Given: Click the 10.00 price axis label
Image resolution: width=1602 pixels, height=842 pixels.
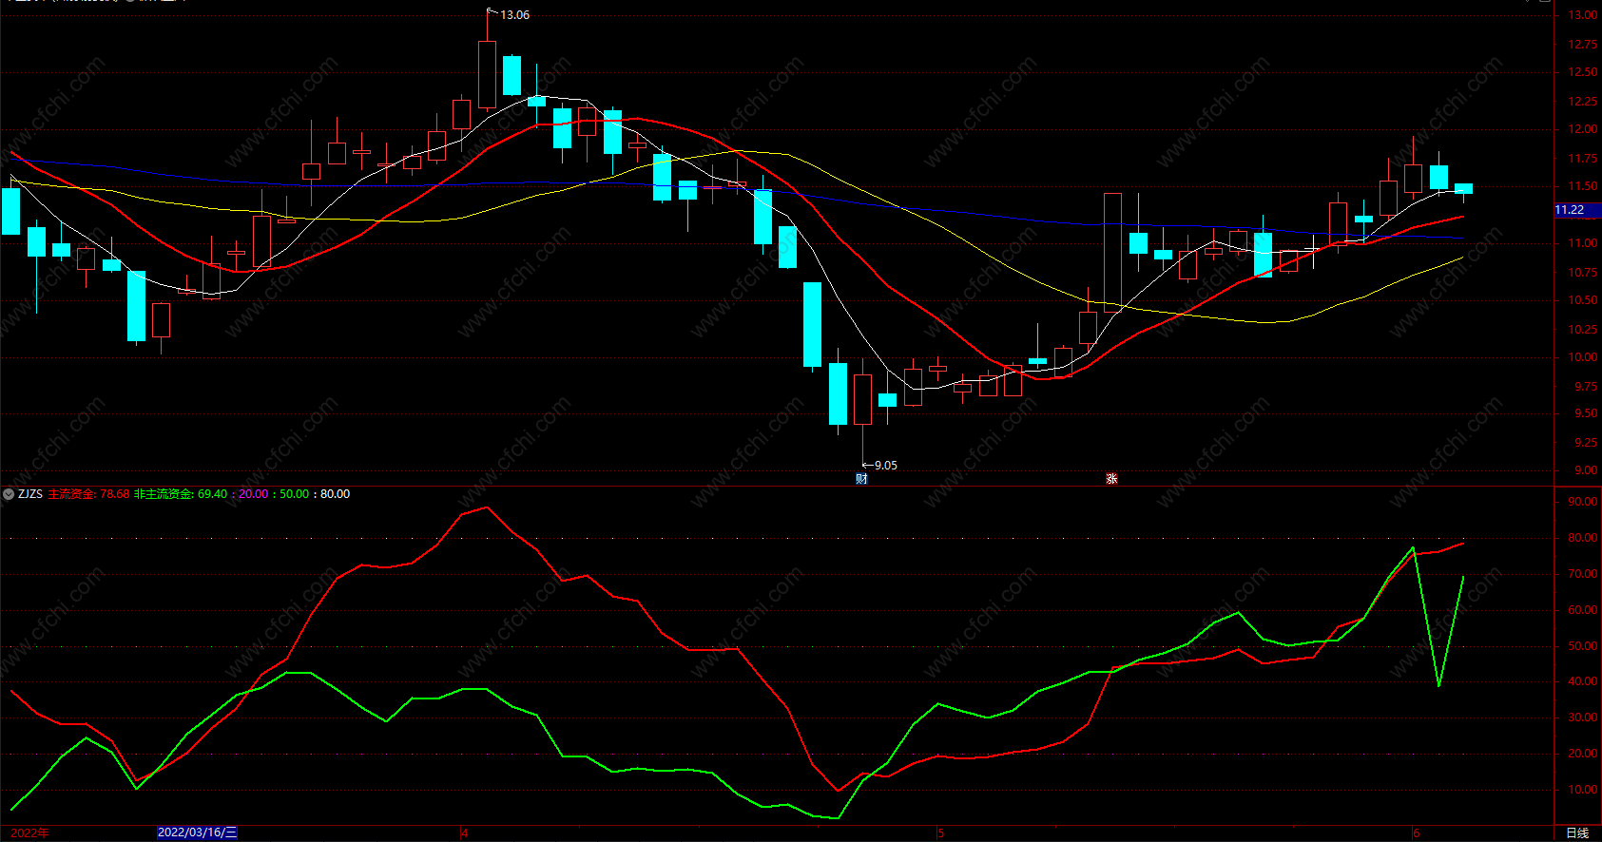Looking at the screenshot, I should [1583, 357].
